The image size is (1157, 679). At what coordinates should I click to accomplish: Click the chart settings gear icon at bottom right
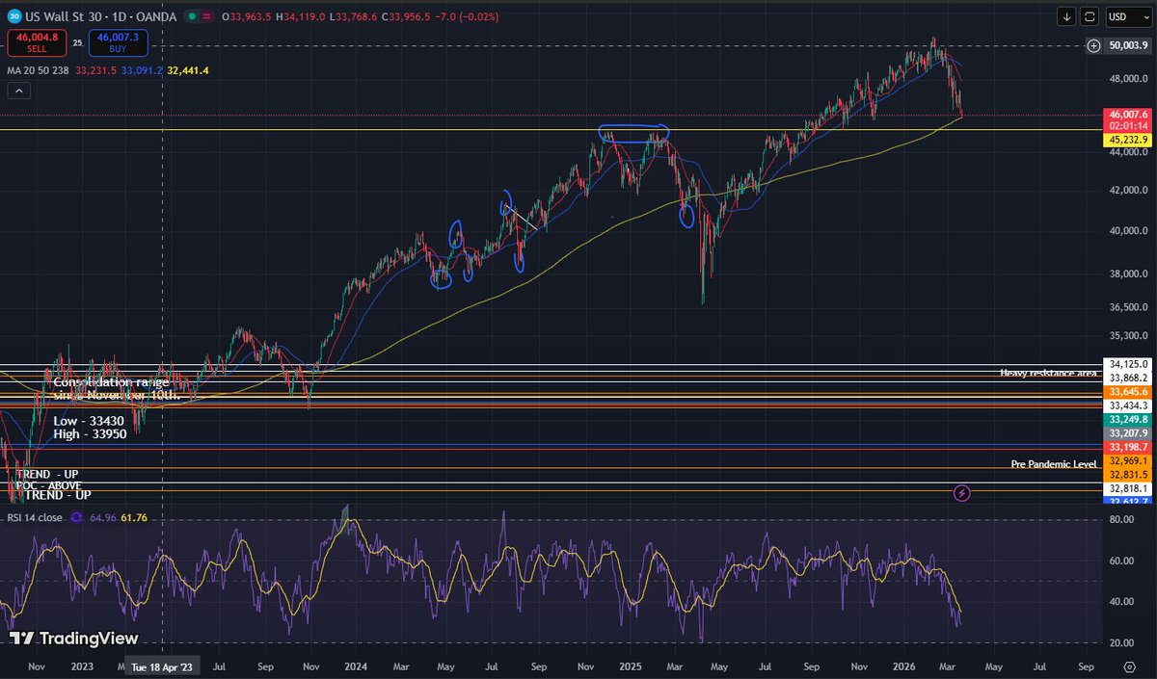[x=1129, y=666]
